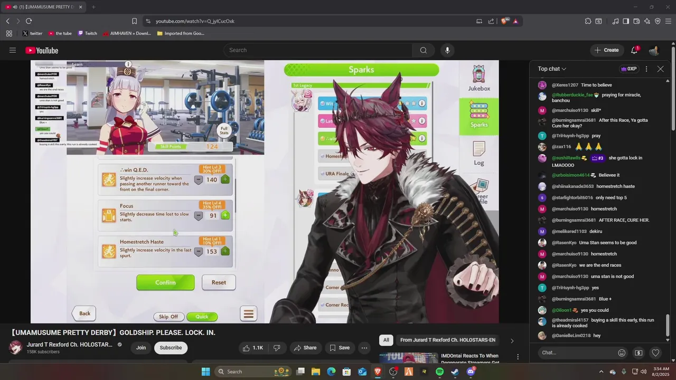The width and height of the screenshot is (676, 380).
Task: Close the live chat panel
Action: tap(660, 69)
